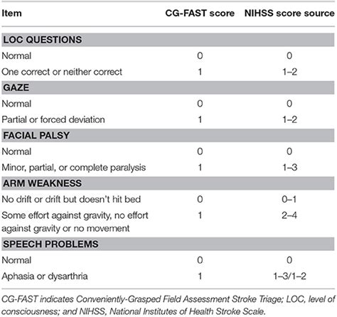337x317 pixels.
Task: Select the GAZE section header
Action: 168,87
